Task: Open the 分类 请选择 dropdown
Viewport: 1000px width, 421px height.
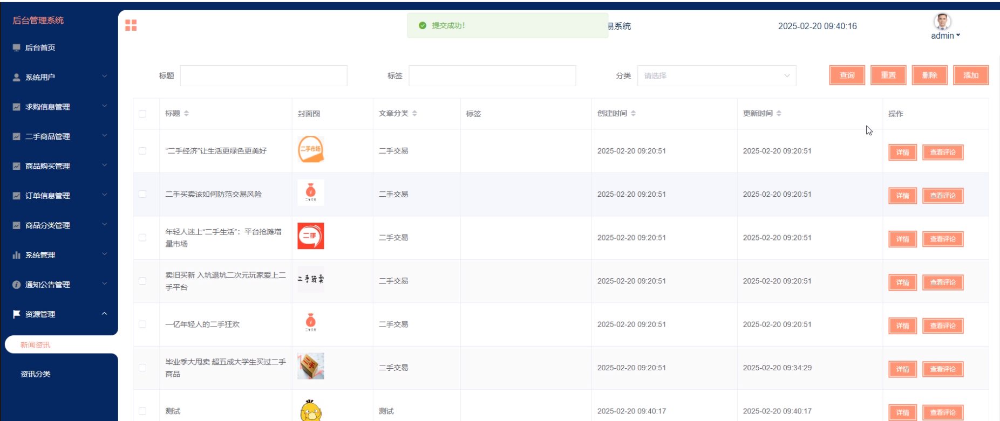Action: coord(717,76)
